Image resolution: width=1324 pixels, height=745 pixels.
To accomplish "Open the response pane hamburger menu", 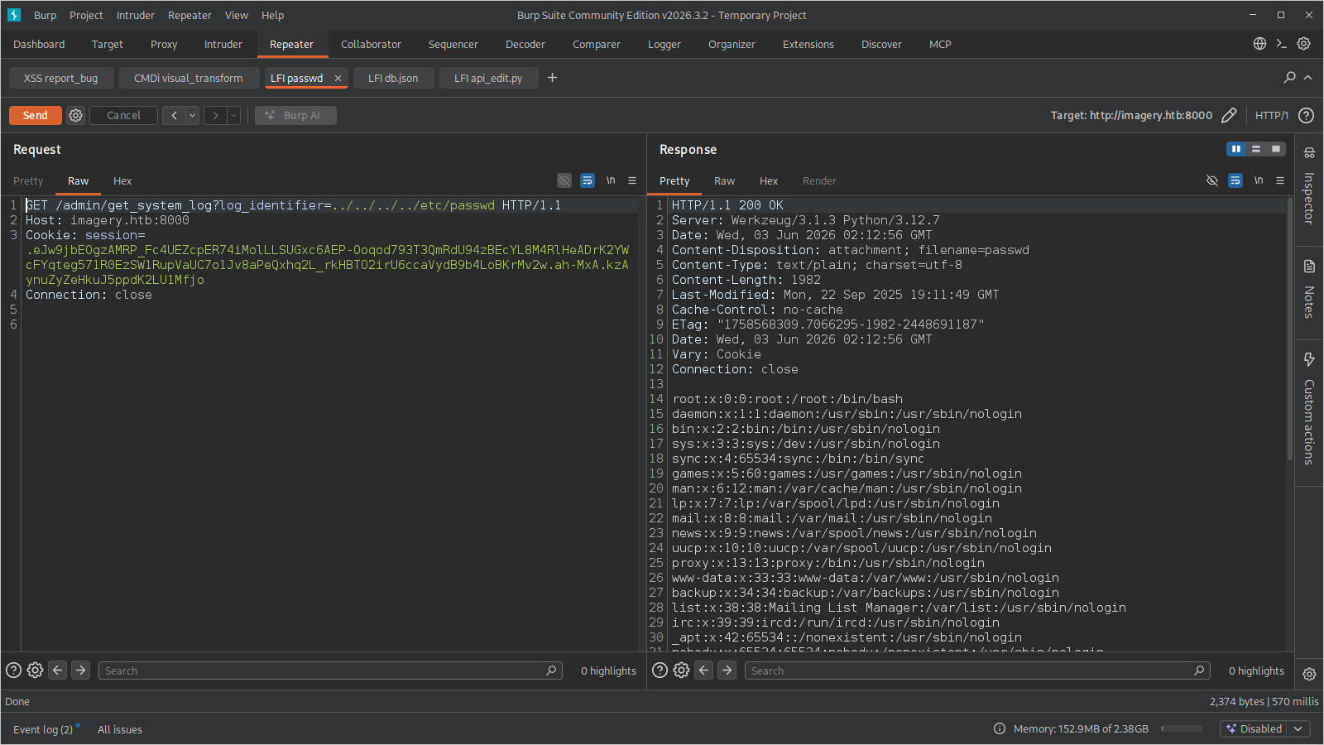I will 1280,180.
